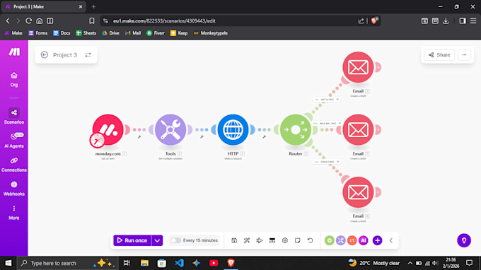Click wrench between Tools and HTTP
This screenshot has width=481, height=270.
pyautogui.click(x=202, y=137)
